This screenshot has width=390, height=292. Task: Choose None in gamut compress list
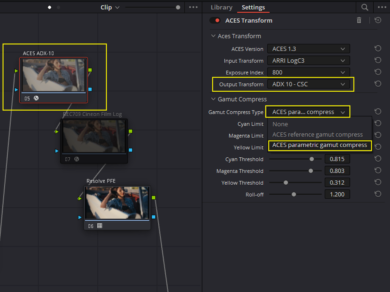pyautogui.click(x=320, y=124)
